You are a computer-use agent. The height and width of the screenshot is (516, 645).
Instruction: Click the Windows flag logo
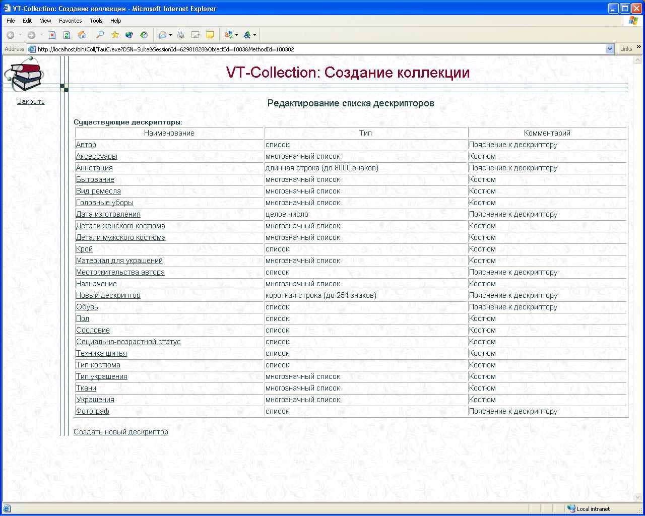pyautogui.click(x=633, y=21)
